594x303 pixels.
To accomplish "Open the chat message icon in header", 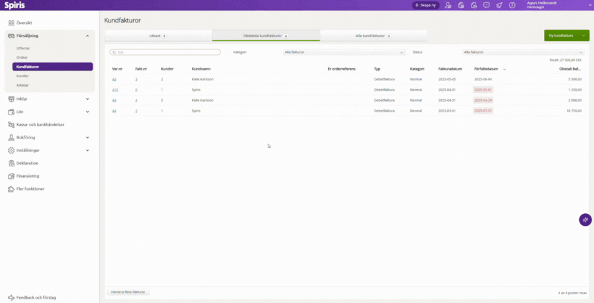I will [486, 5].
